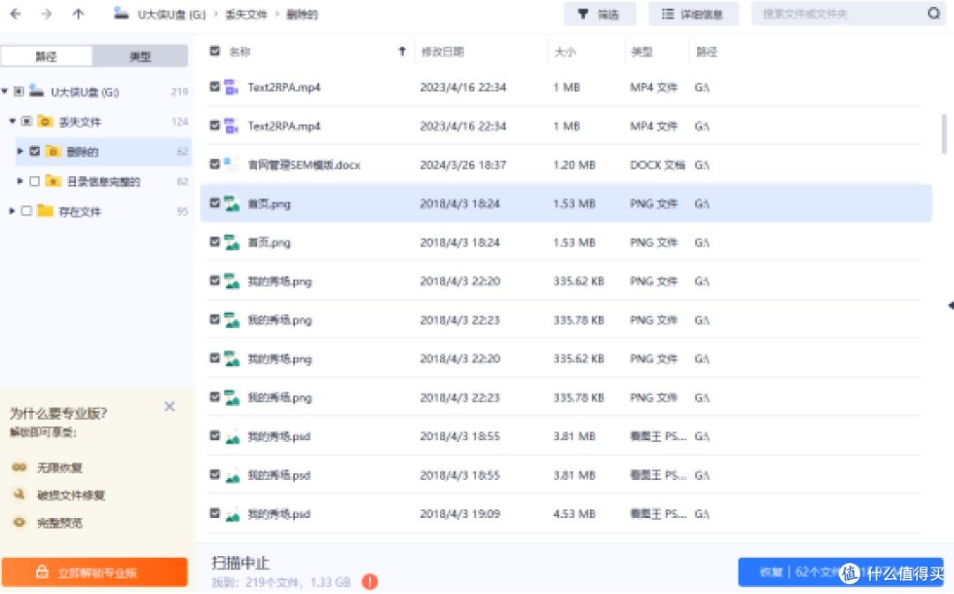Click U大侠U盘 (G:) in the breadcrumb path
This screenshot has height=594, width=954.
point(171,14)
